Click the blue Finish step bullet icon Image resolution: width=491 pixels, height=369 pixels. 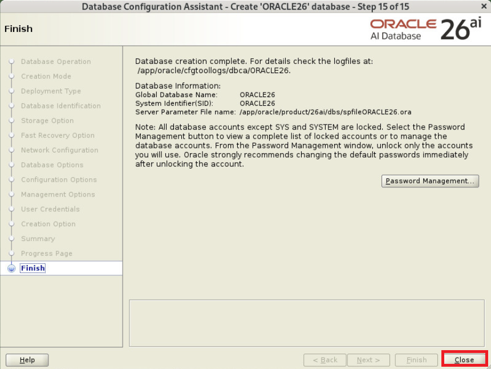click(x=11, y=268)
